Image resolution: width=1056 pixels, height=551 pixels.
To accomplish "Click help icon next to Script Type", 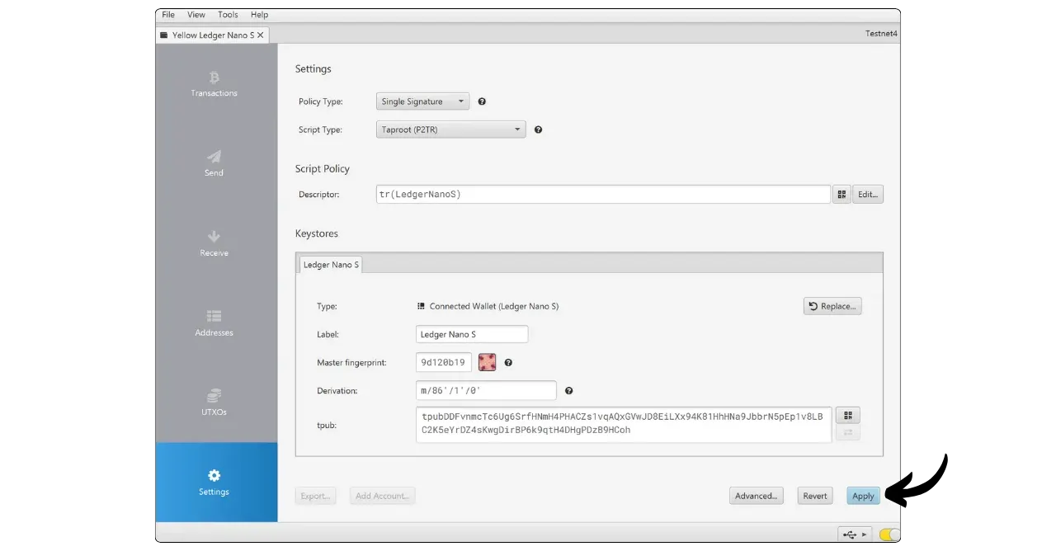I will (x=538, y=130).
